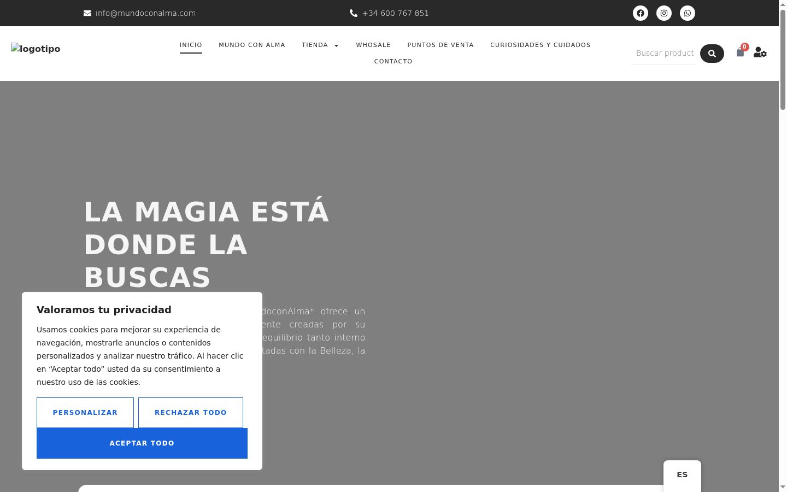The width and height of the screenshot is (787, 492).
Task: Open the user account settings icon
Action: 760,52
